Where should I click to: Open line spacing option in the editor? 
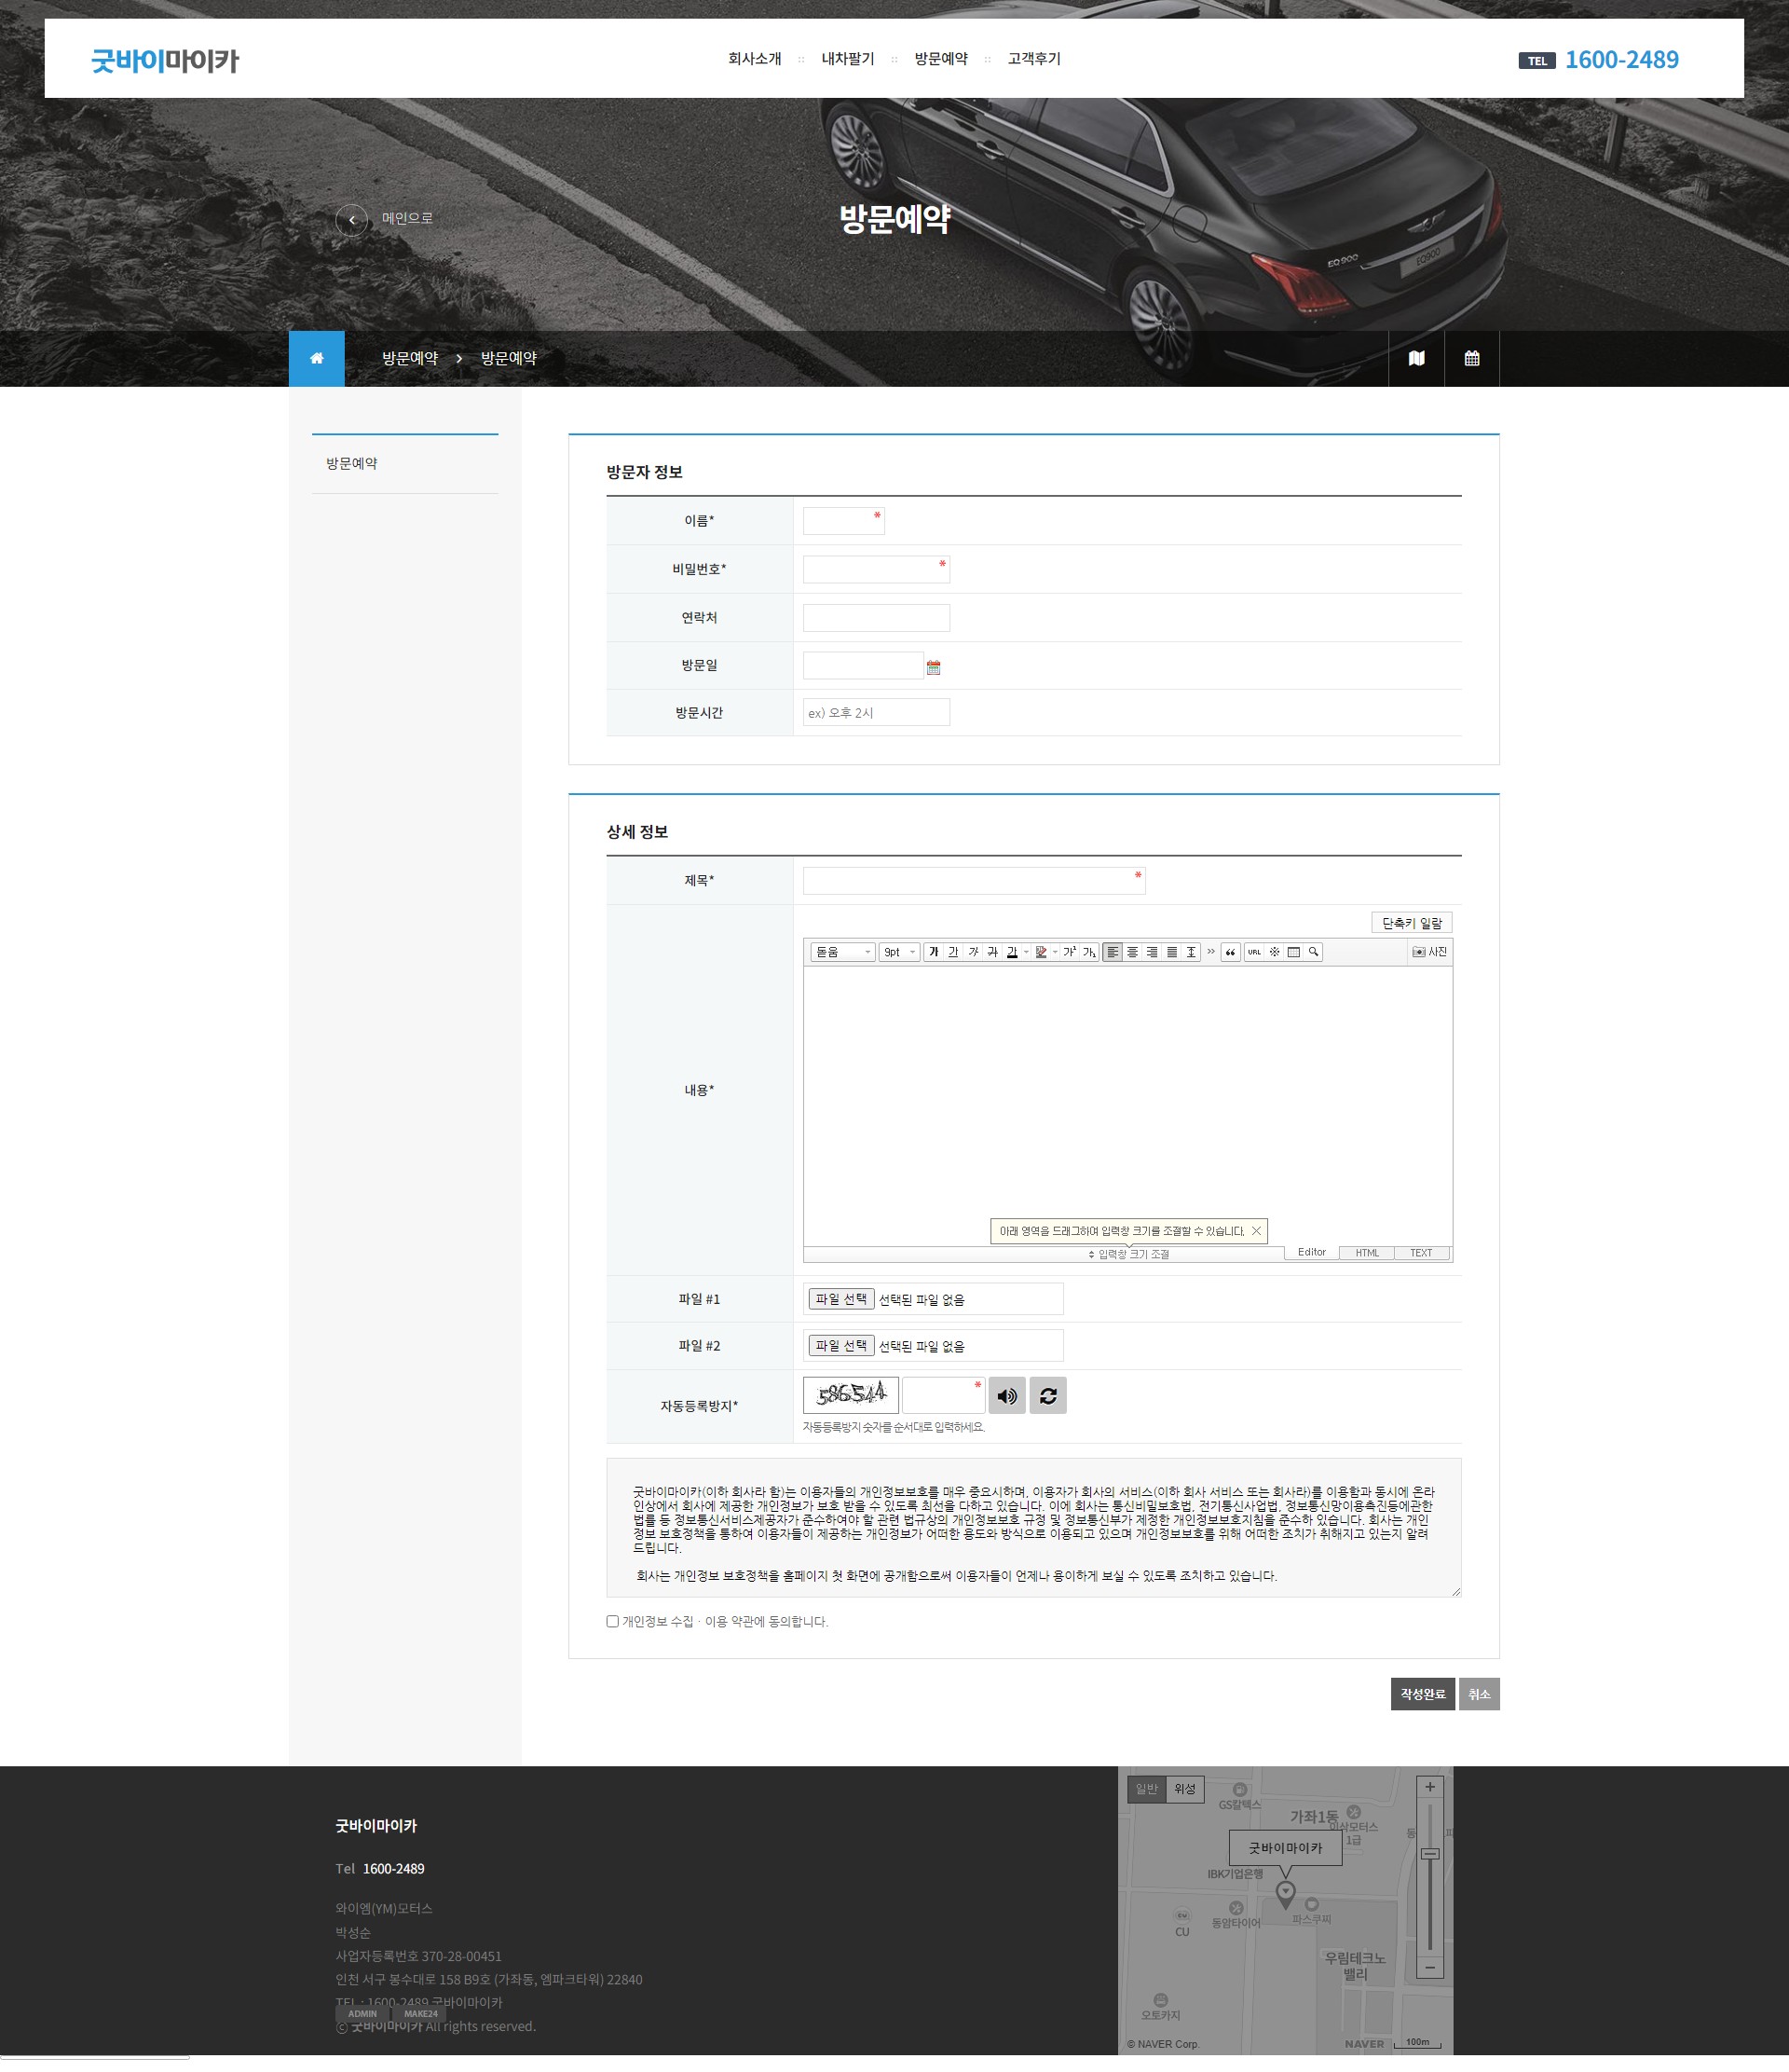point(1192,952)
